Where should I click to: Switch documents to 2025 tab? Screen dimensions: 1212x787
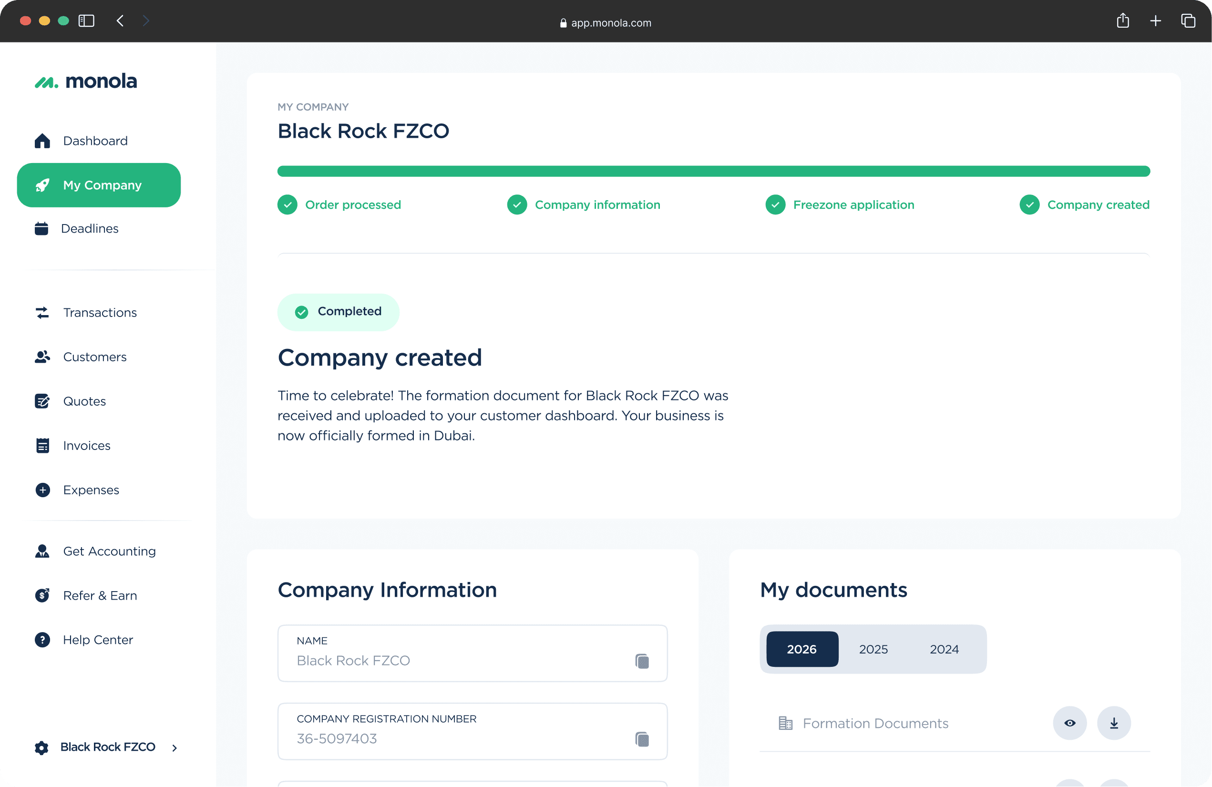coord(873,649)
